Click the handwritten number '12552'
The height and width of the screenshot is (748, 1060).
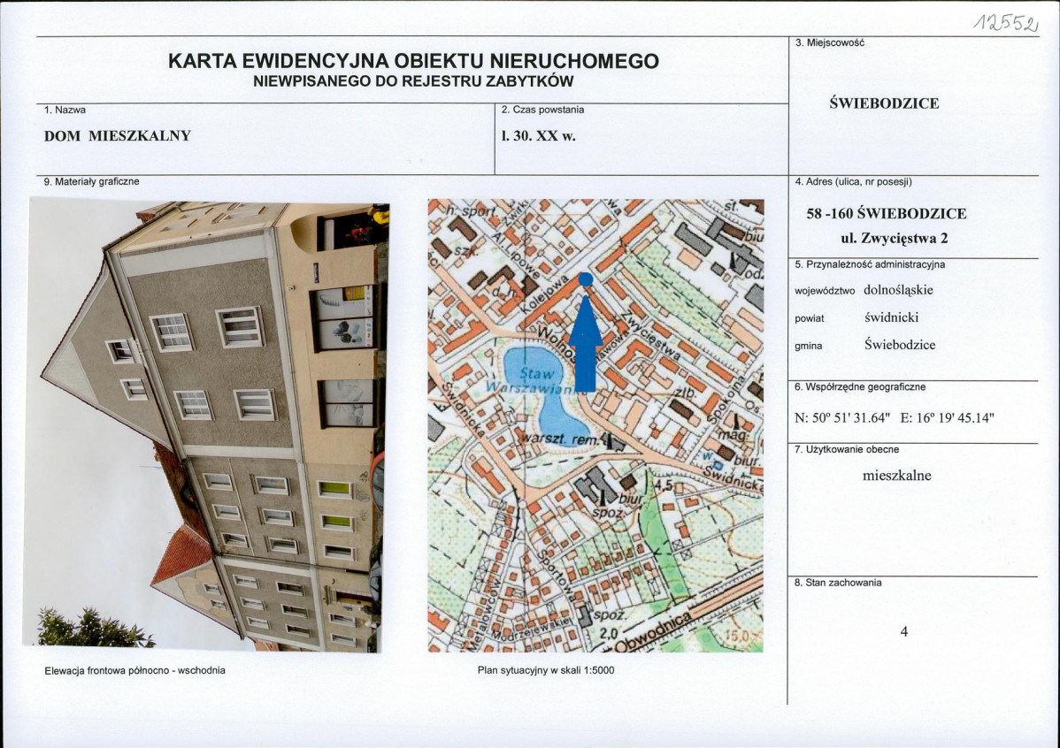1004,24
